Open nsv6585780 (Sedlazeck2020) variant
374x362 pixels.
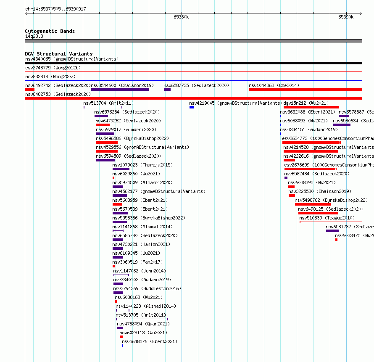145,235
